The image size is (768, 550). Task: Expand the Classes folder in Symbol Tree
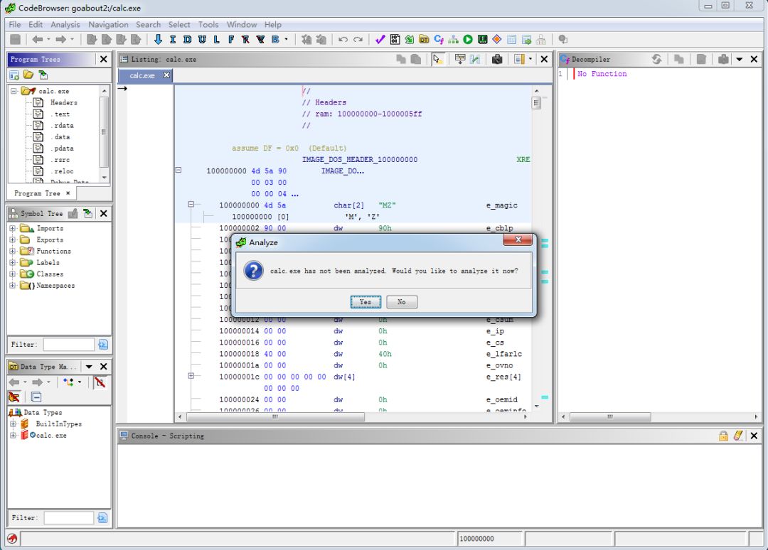tap(13, 274)
